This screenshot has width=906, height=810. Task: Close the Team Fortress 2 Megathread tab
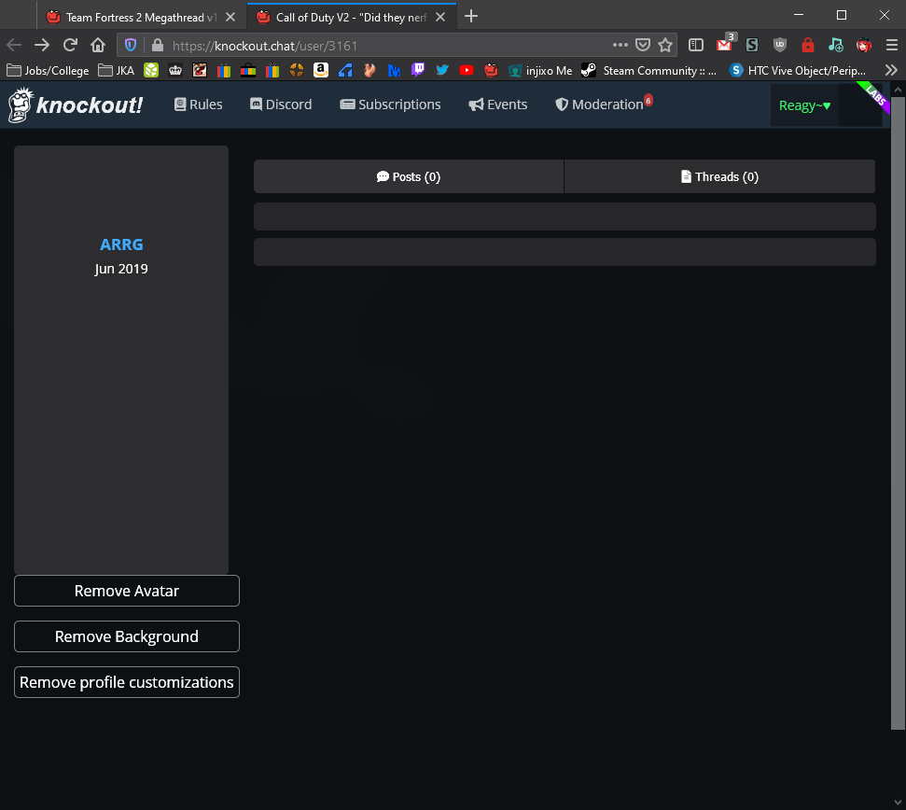pos(230,17)
